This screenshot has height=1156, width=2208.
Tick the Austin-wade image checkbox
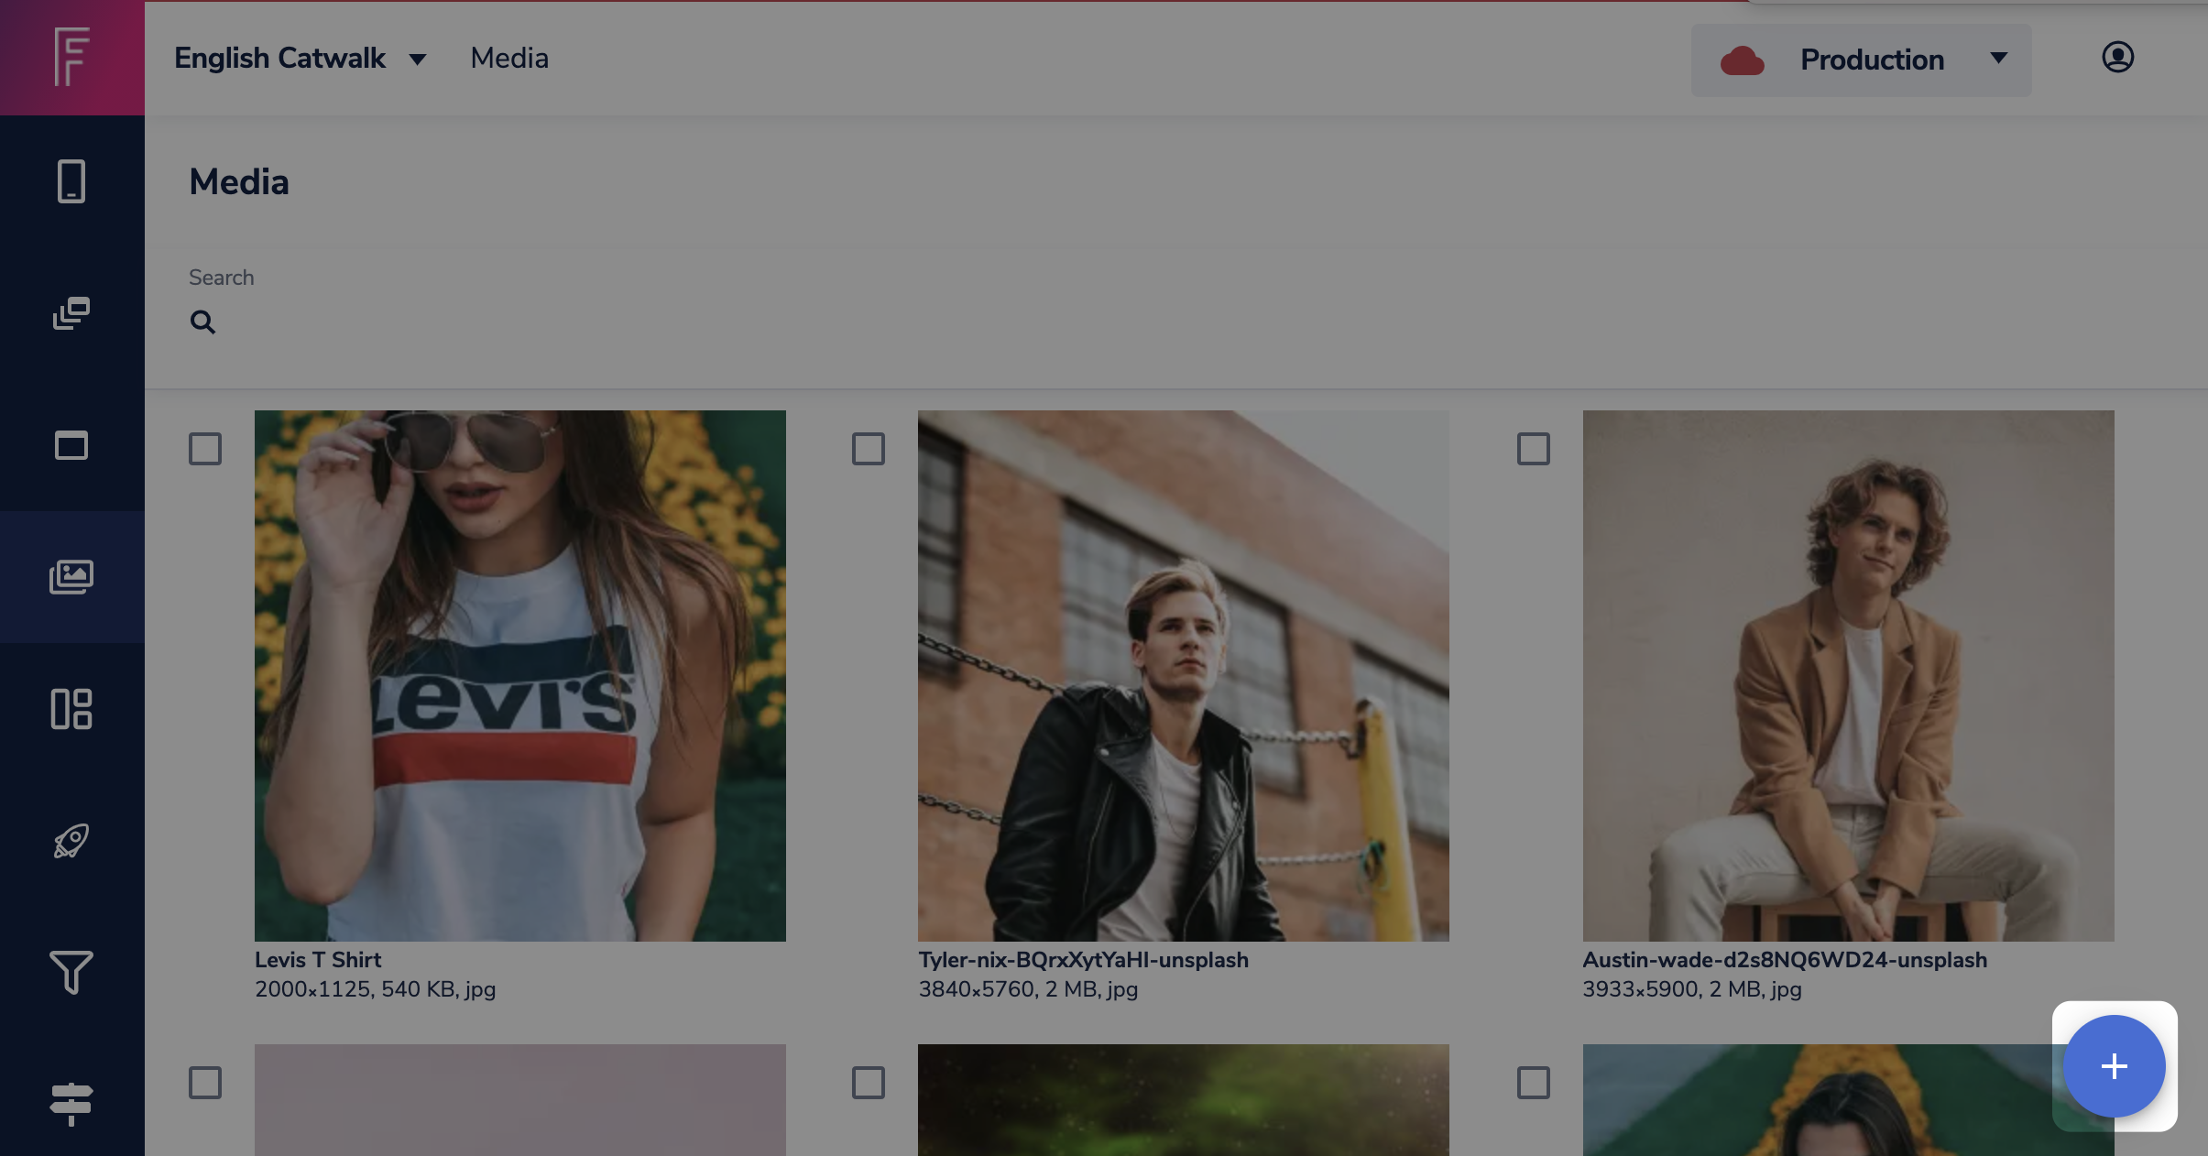1534,449
